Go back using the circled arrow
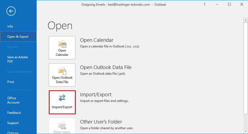This screenshot has height=134, width=248. point(11,11)
